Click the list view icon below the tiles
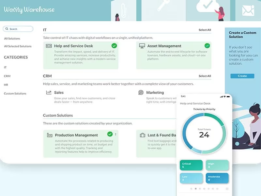261x196 pixels. pos(227,189)
